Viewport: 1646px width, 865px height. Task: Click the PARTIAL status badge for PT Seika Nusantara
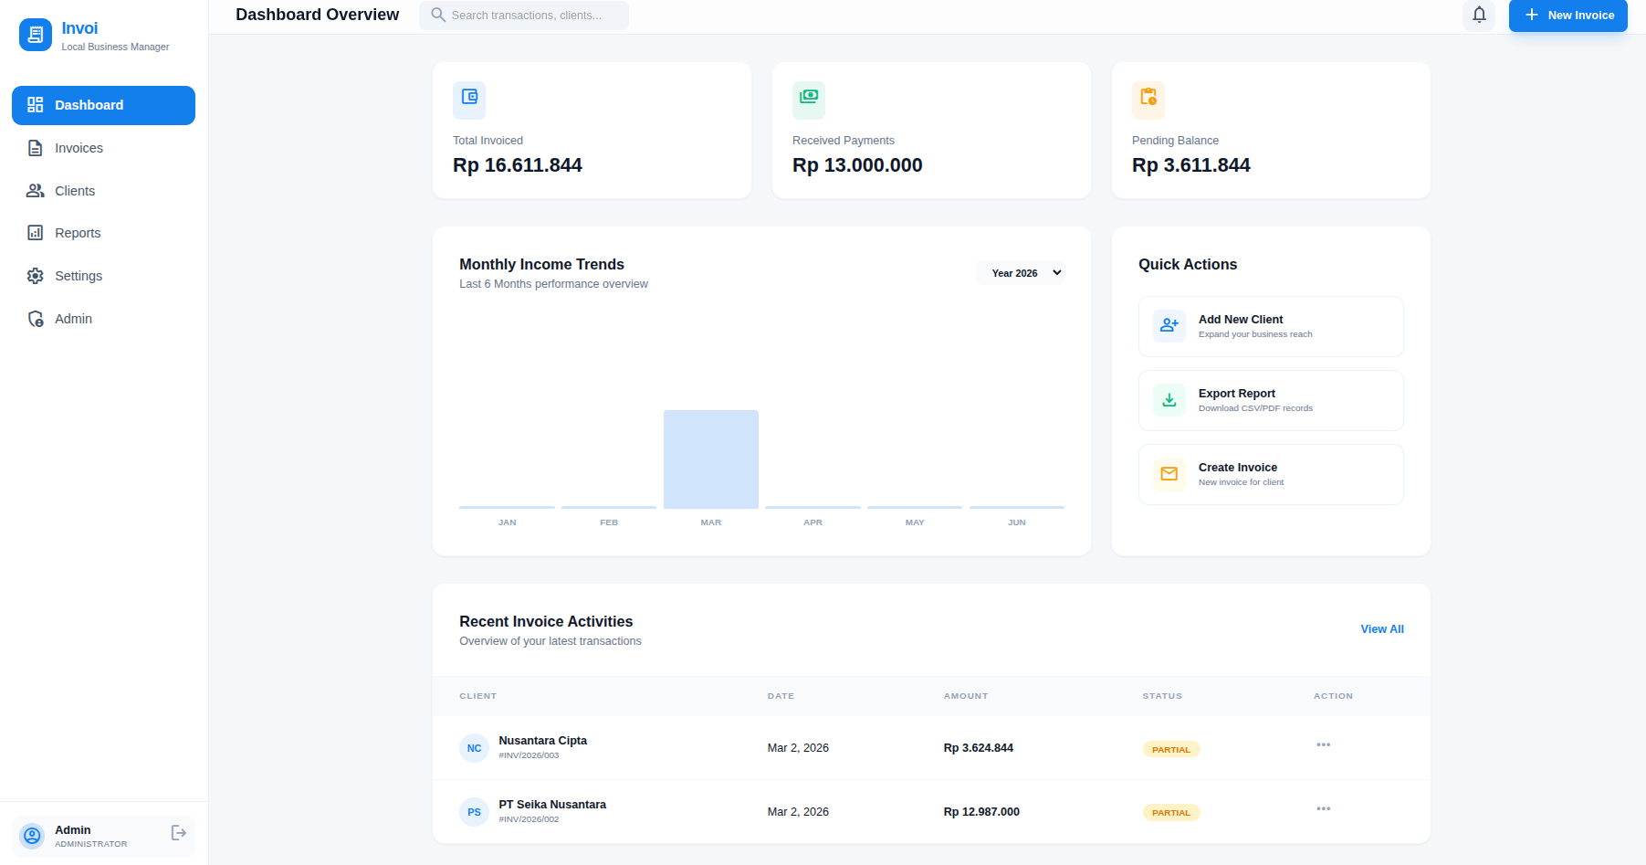(x=1170, y=812)
